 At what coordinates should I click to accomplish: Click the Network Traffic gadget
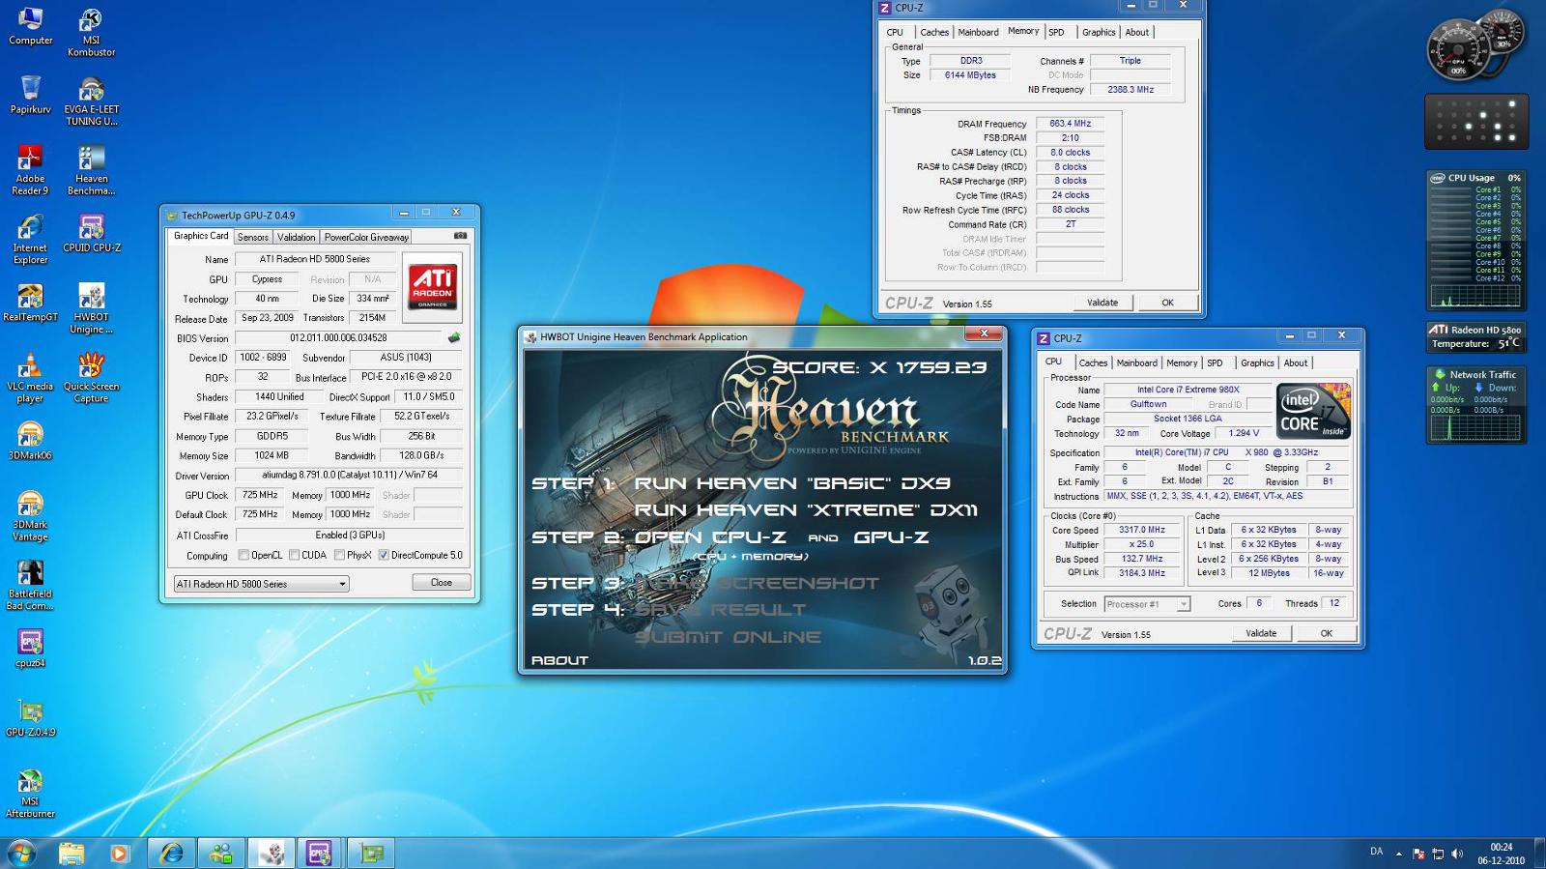click(x=1475, y=404)
